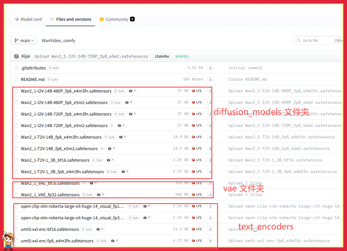The height and width of the screenshot is (251, 347).
Task: Download Wan2_1_VAE_fp32.safetensors
Action: coord(210,195)
